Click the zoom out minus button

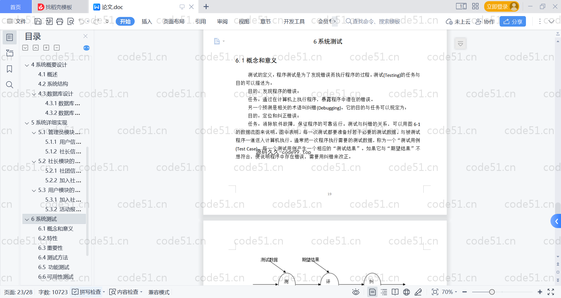pyautogui.click(x=465, y=292)
